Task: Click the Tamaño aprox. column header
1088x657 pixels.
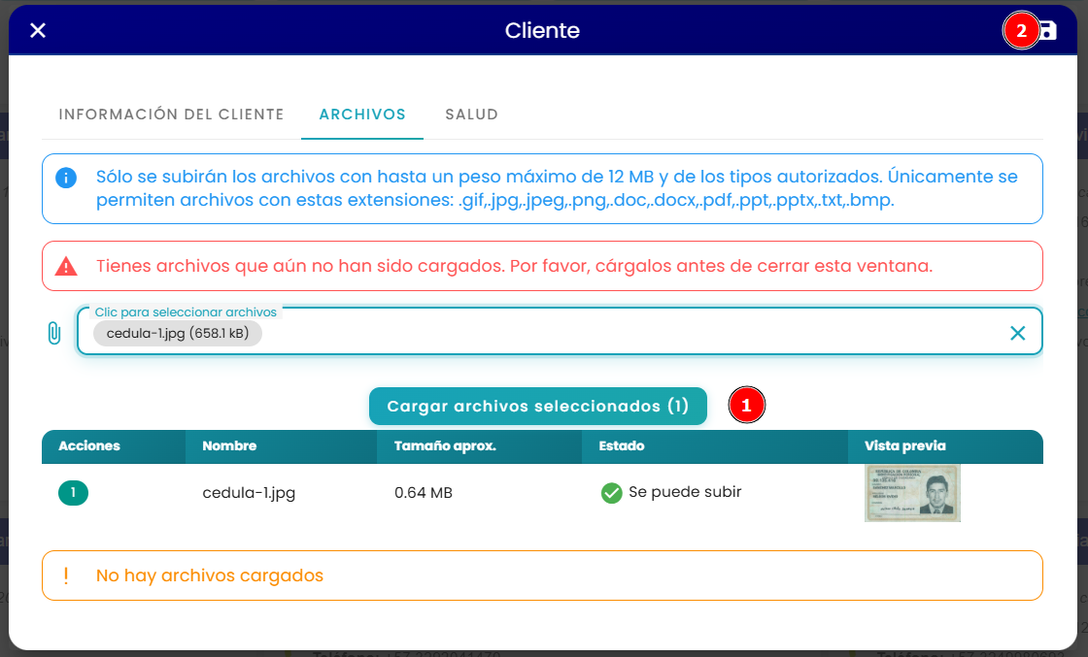Action: (445, 445)
